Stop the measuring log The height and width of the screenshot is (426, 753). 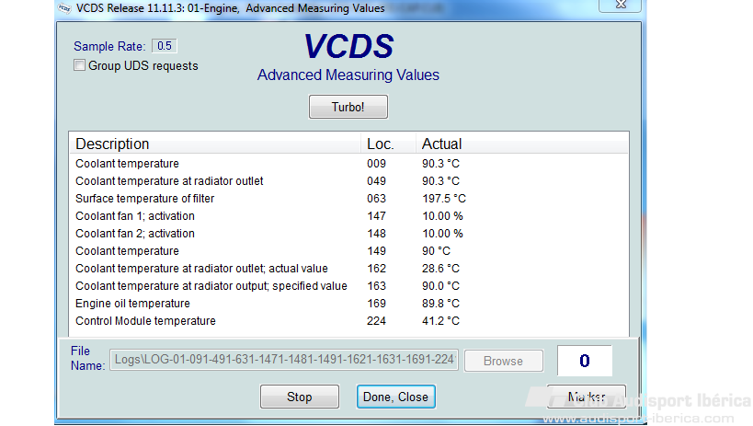[x=300, y=397]
